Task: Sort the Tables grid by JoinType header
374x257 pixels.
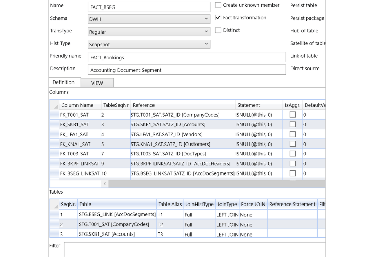Action: 227,204
